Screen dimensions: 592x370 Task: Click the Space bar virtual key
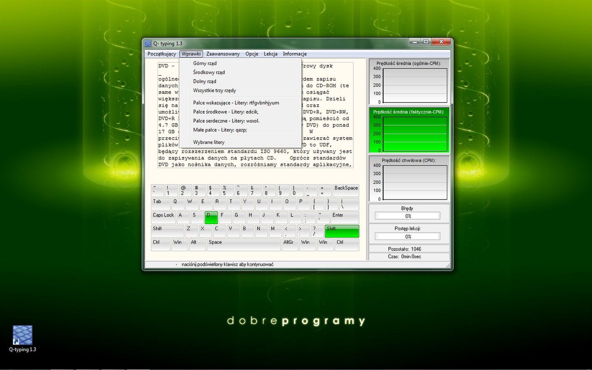[244, 245]
